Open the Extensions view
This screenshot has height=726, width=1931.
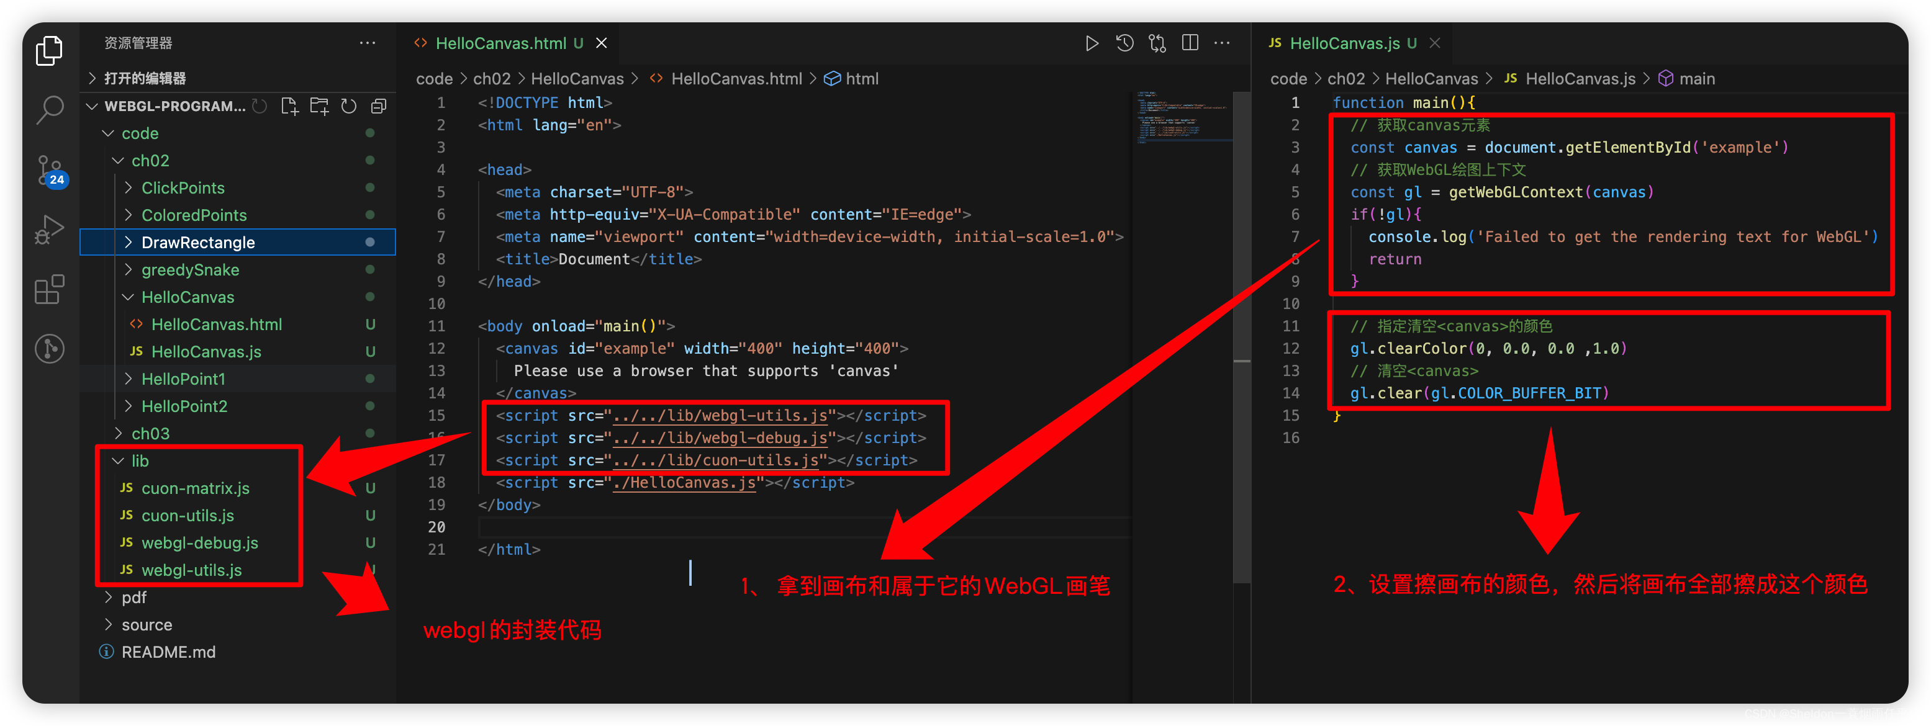coord(50,289)
